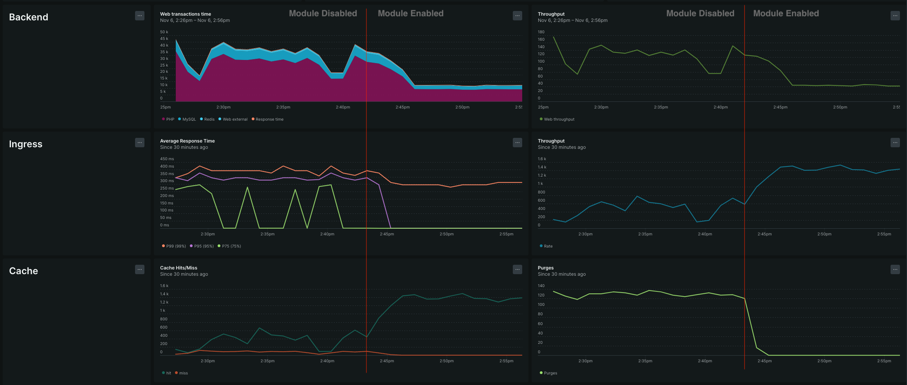Click the Ingress section heading
This screenshot has width=907, height=385.
tap(25, 144)
